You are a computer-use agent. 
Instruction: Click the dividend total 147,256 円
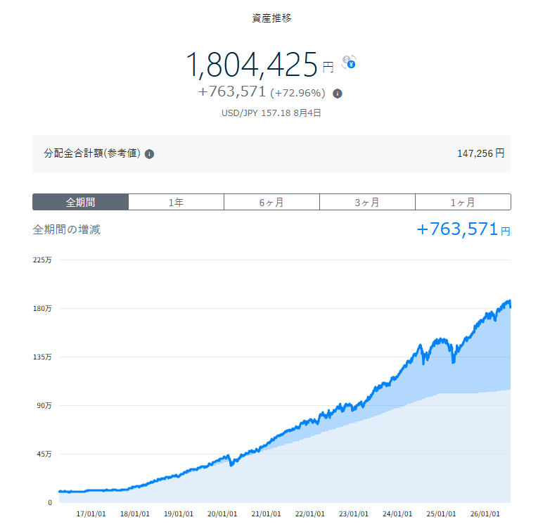pyautogui.click(x=480, y=153)
